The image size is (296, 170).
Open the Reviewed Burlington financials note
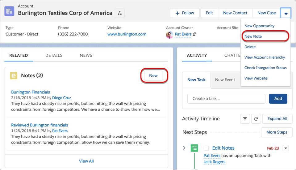pos(40,125)
